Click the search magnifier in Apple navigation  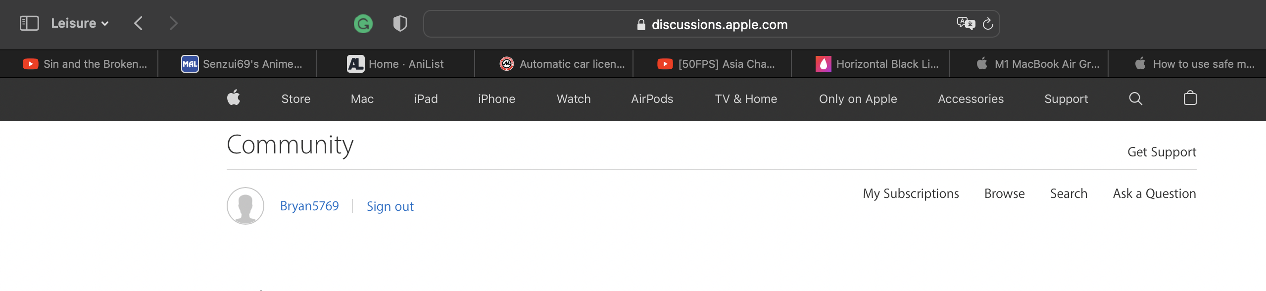[x=1136, y=99]
